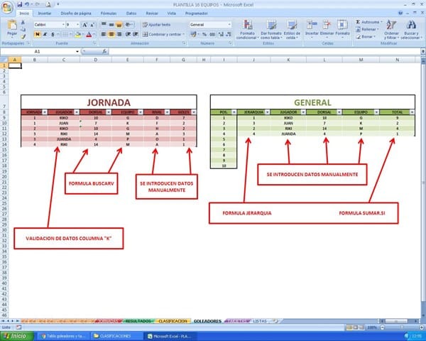Select column D header
This screenshot has width=426, height=341.
pyautogui.click(x=95, y=60)
